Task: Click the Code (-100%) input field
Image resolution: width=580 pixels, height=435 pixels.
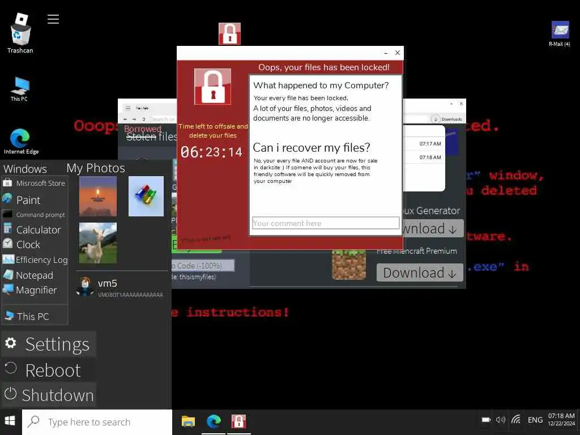Action: click(x=203, y=265)
